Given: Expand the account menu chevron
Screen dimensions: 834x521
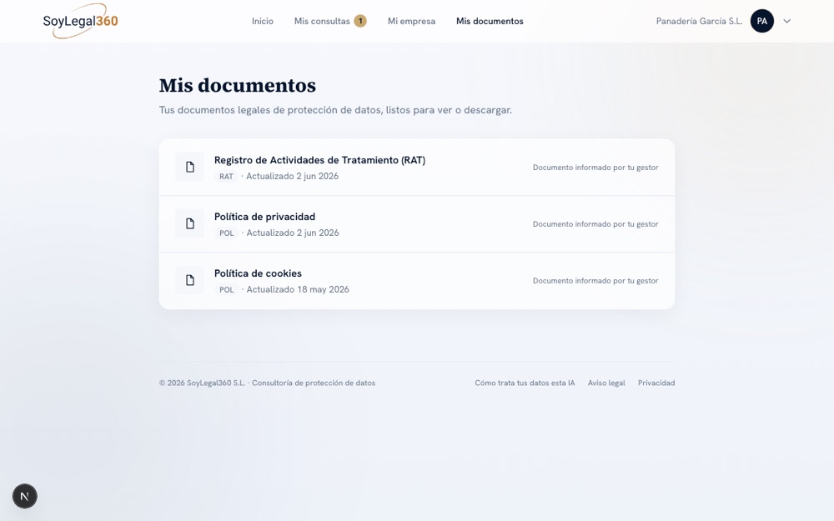Looking at the screenshot, I should (786, 22).
